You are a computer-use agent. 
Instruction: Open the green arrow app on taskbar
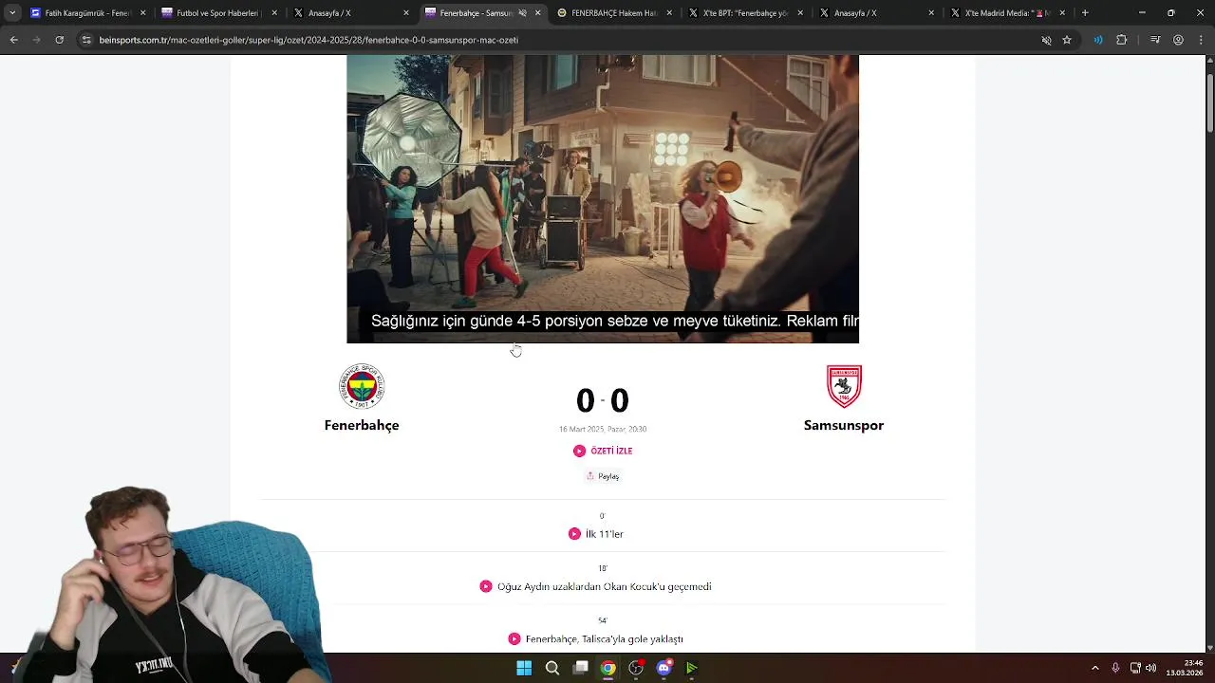(x=692, y=668)
